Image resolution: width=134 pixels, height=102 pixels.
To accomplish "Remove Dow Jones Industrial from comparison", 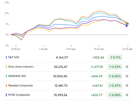I will coord(127,67).
